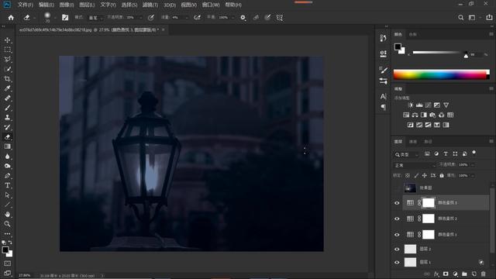Select the Eyedropper tool
The height and width of the screenshot is (279, 496).
tap(7, 88)
